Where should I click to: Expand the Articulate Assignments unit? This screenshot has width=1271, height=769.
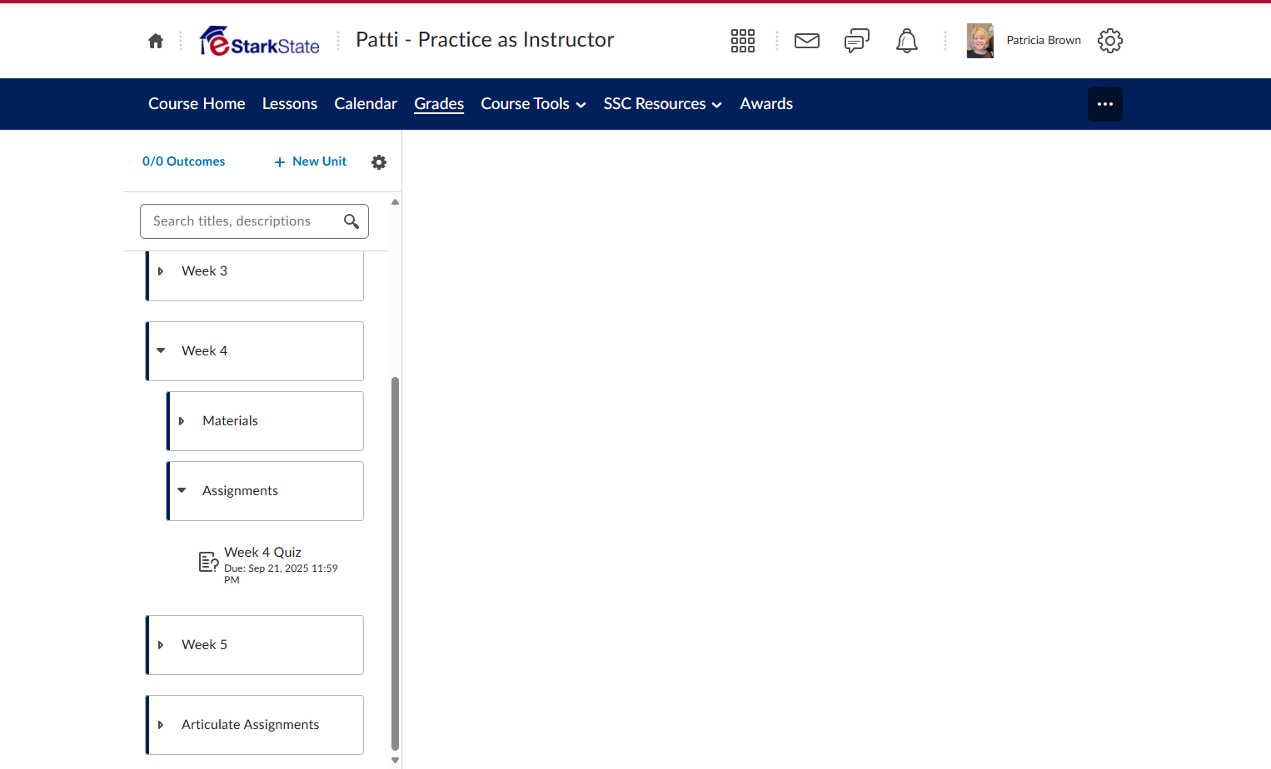pos(161,725)
